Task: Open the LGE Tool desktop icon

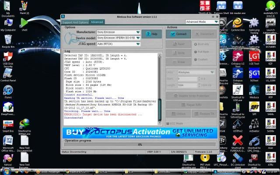Action: pos(254,58)
